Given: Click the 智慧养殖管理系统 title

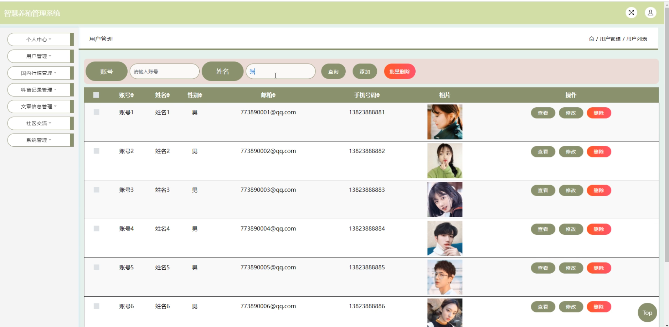Looking at the screenshot, I should [32, 14].
